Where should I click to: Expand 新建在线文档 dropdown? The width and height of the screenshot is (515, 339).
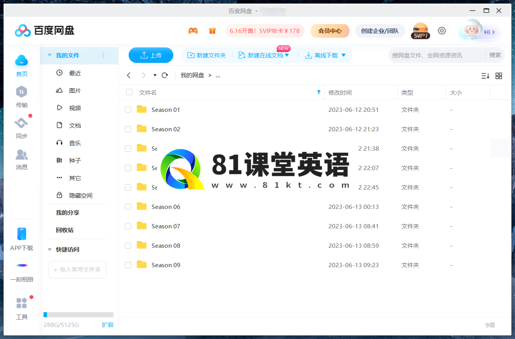pos(287,56)
